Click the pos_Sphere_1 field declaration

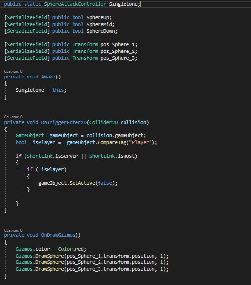pos(118,45)
